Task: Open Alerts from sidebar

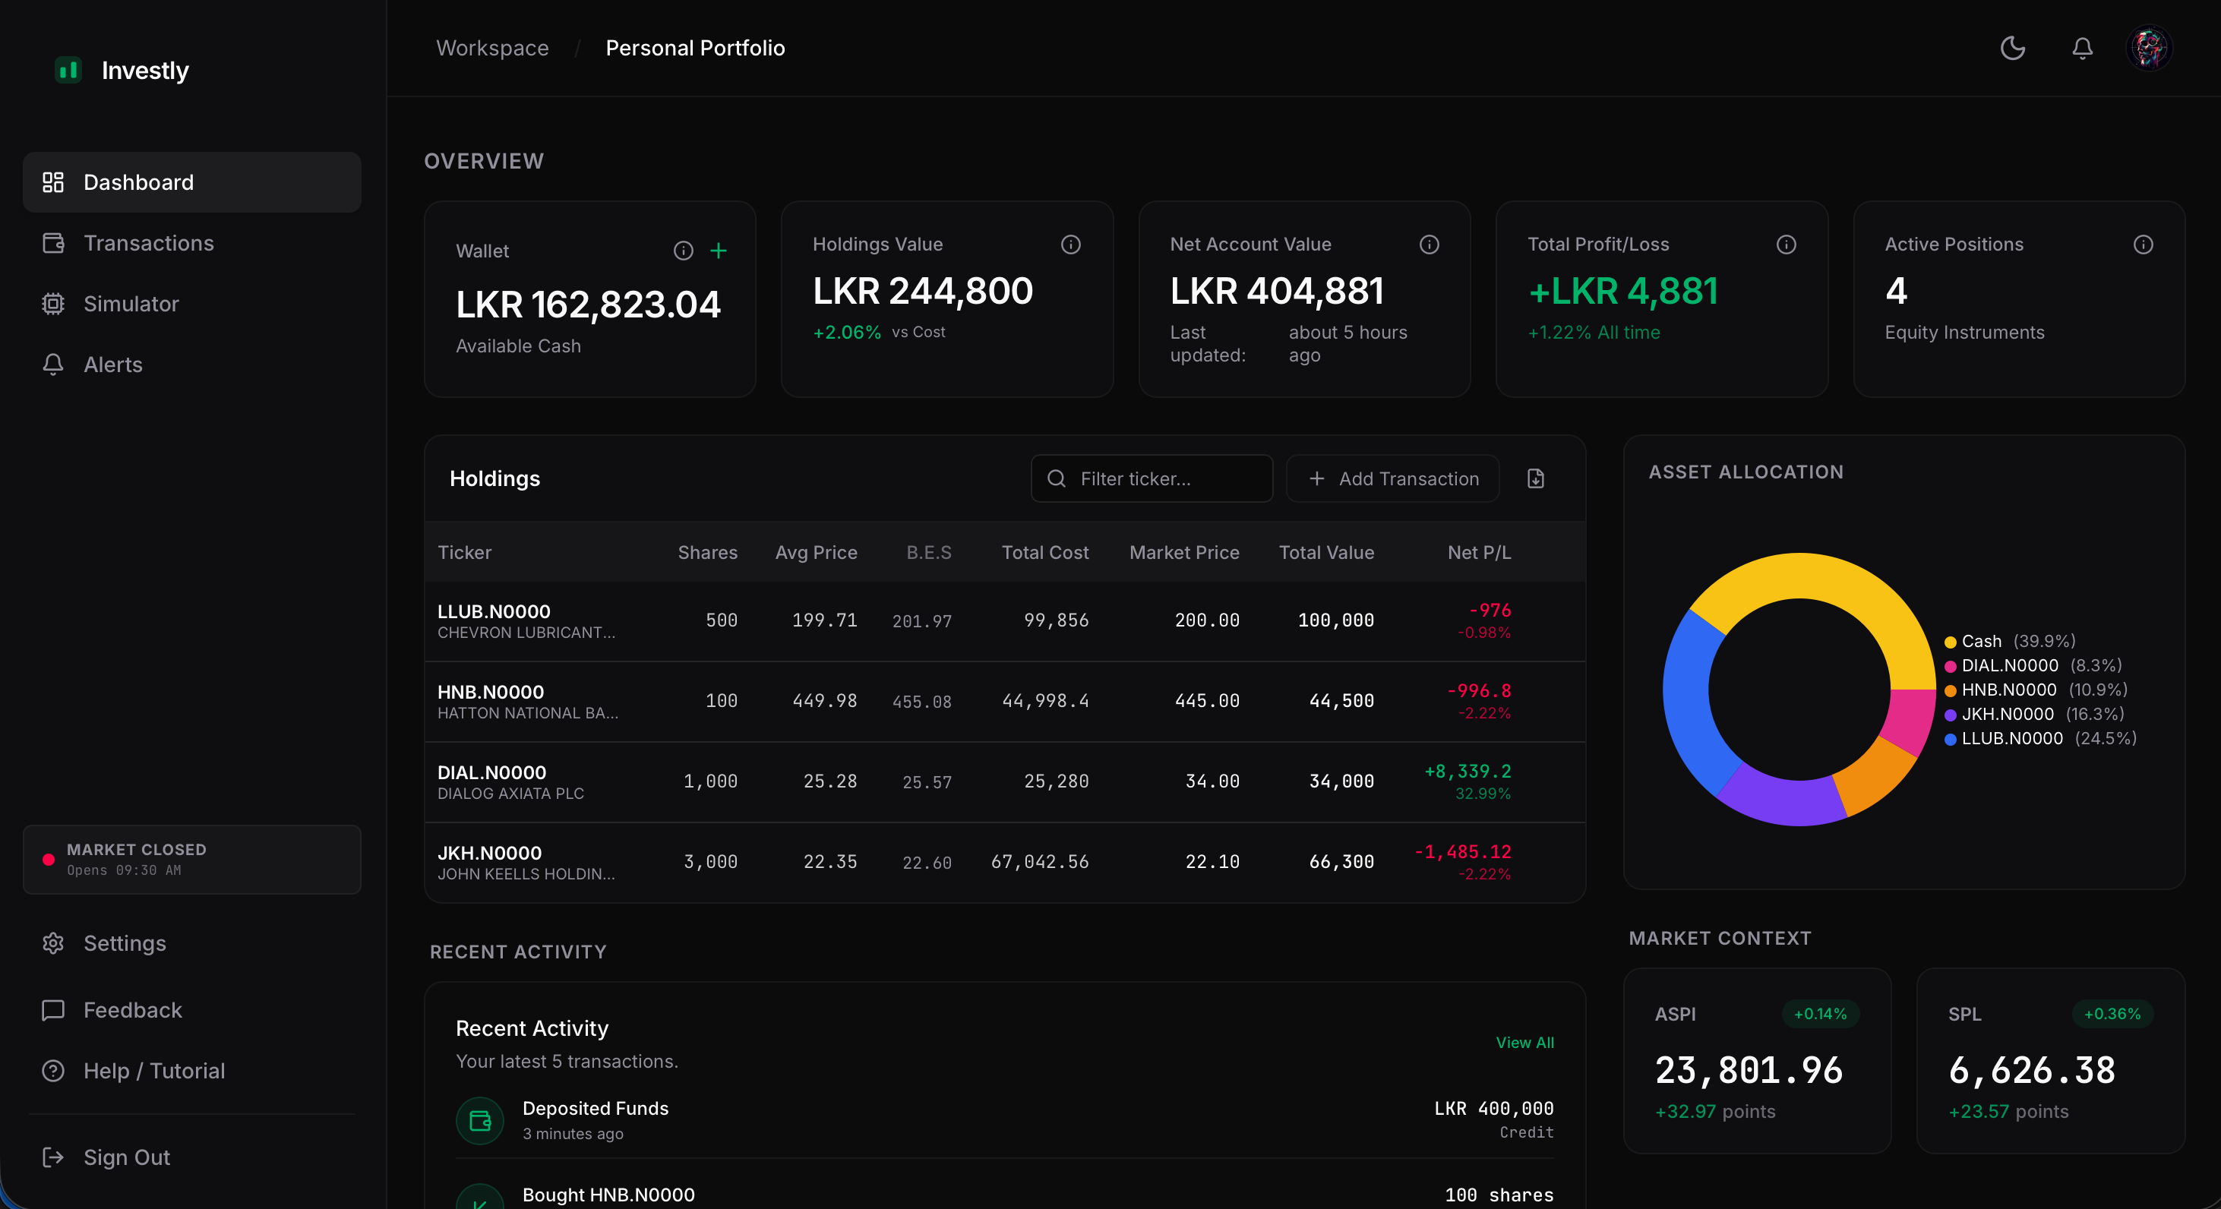Action: (x=113, y=365)
